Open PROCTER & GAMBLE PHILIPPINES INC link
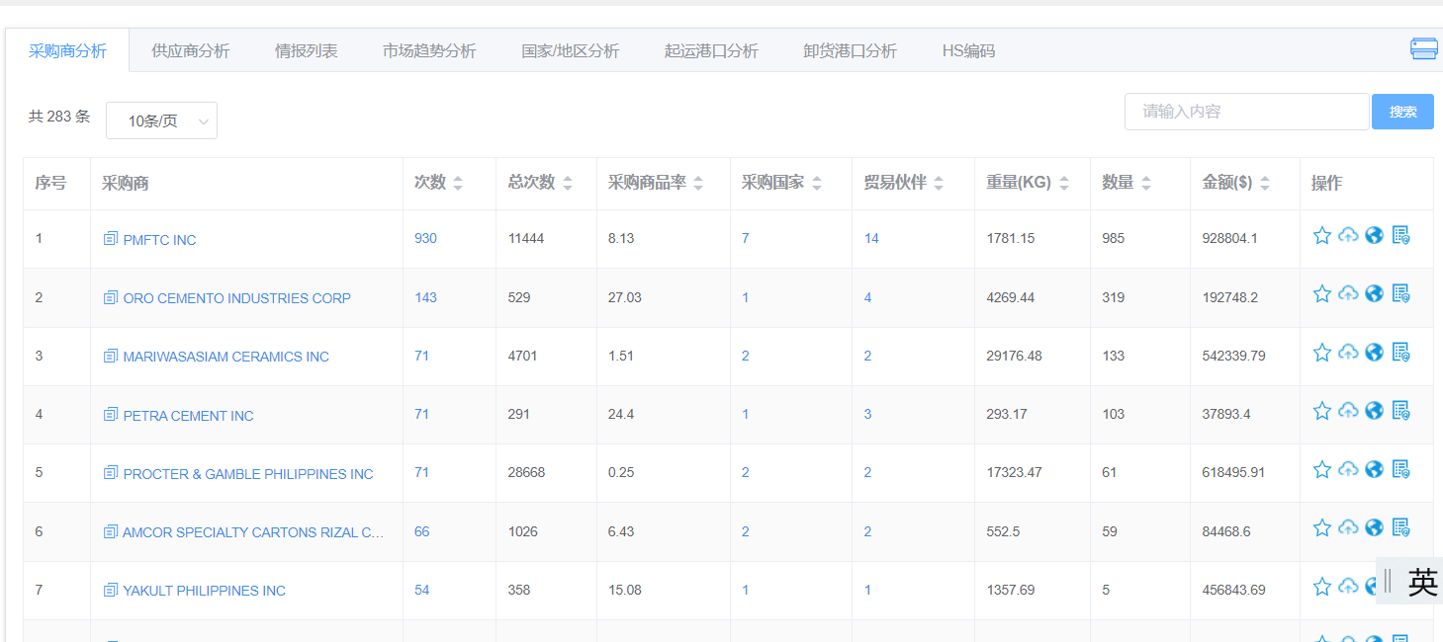The width and height of the screenshot is (1443, 642). 248,474
